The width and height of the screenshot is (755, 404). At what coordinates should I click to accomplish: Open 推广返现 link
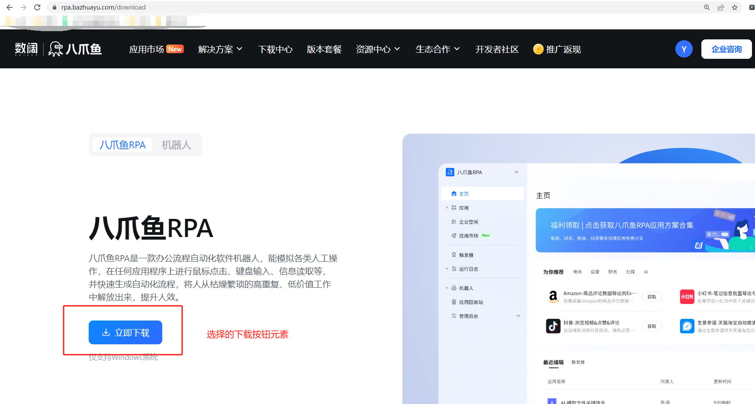(563, 49)
